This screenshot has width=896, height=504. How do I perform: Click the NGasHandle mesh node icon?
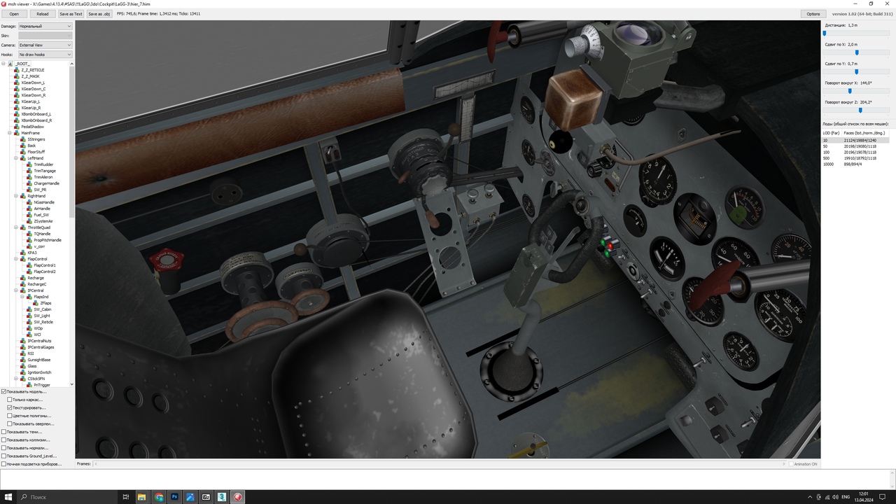point(29,202)
